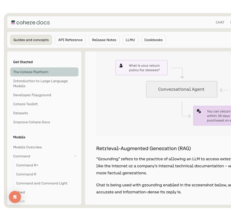
Task: Switch to Guides and concepts tab
Action: pyautogui.click(x=31, y=40)
